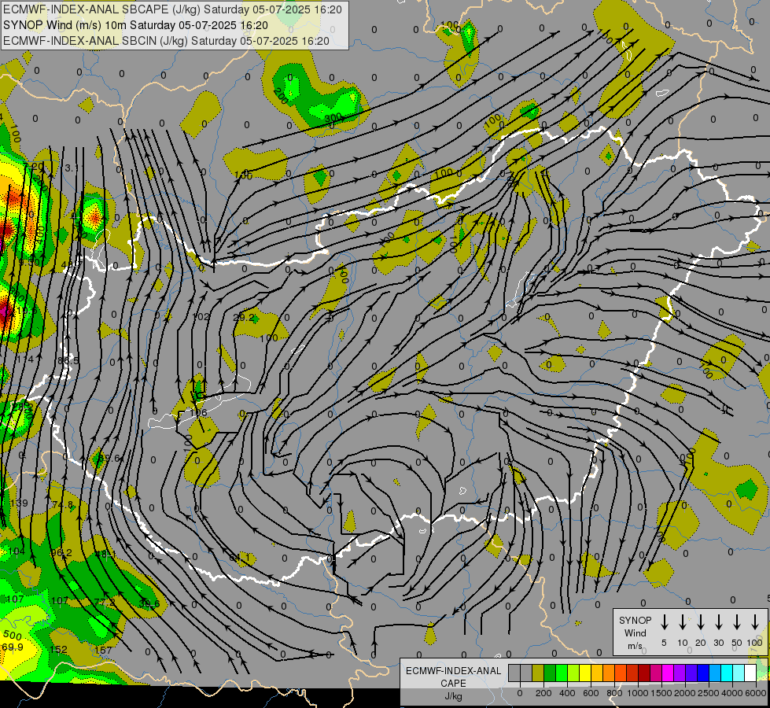Screen dimensions: 770x708
Task: Click the 500 contour label on the map
Action: coord(13,635)
